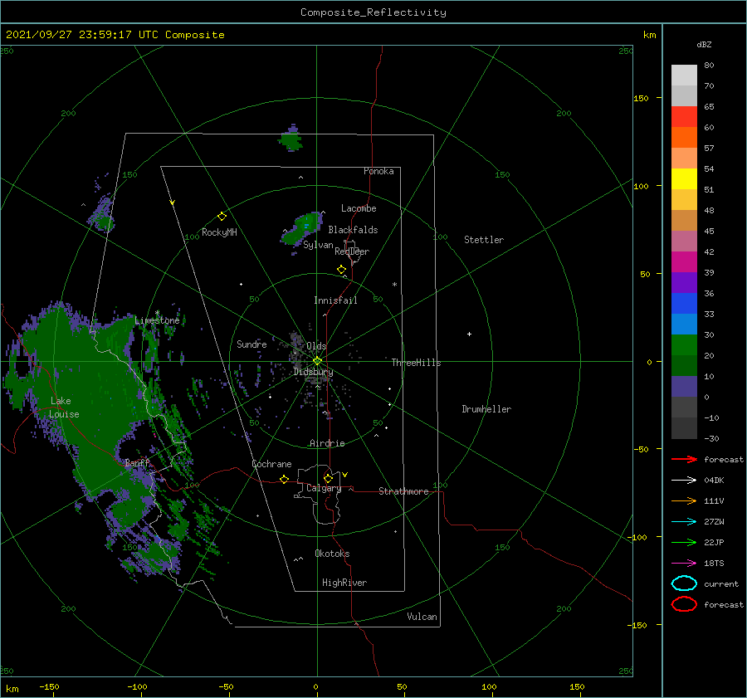
Task: Click the dBZ legend heading
Action: (x=704, y=44)
